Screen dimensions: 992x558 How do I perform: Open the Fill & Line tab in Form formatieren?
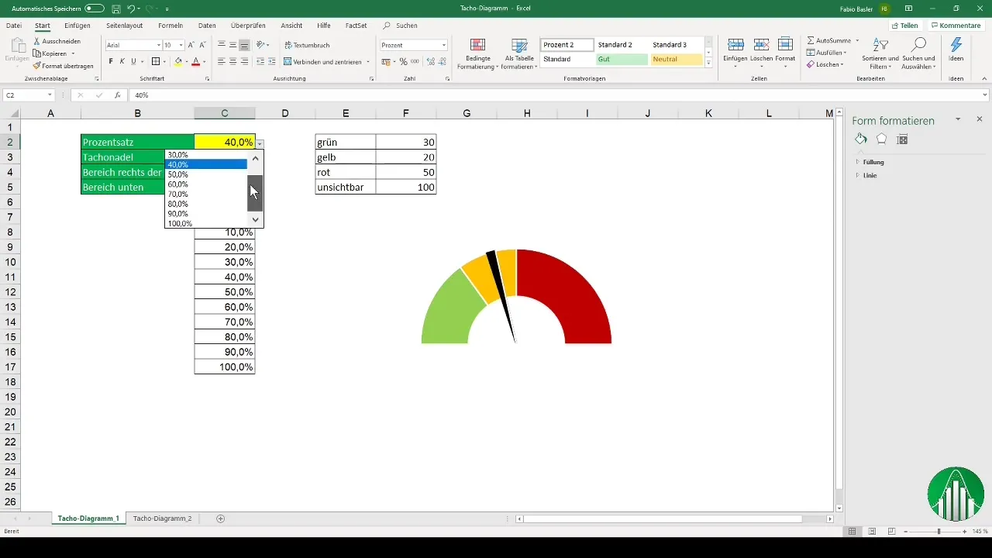tap(861, 139)
